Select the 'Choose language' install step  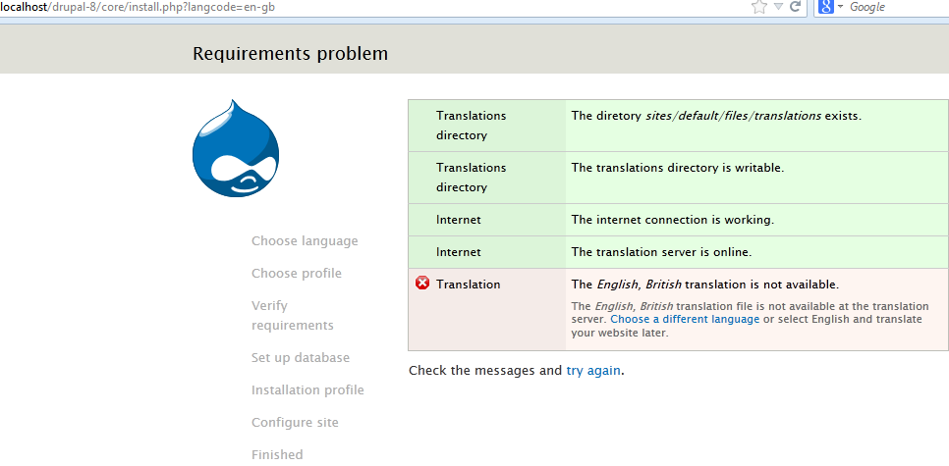[305, 241]
